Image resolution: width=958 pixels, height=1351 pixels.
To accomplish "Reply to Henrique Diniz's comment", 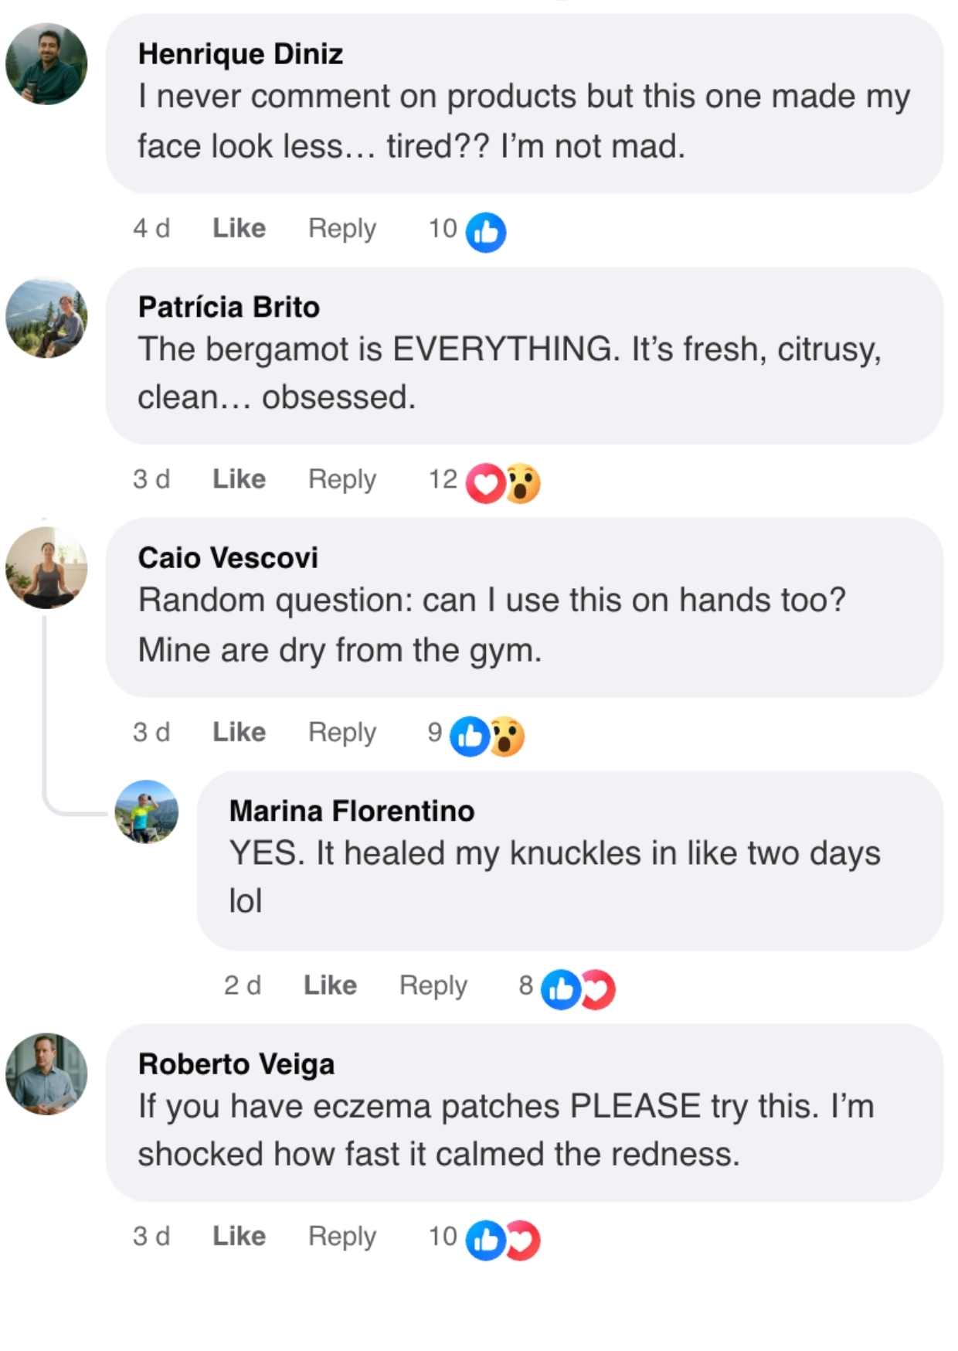I will click(x=341, y=228).
